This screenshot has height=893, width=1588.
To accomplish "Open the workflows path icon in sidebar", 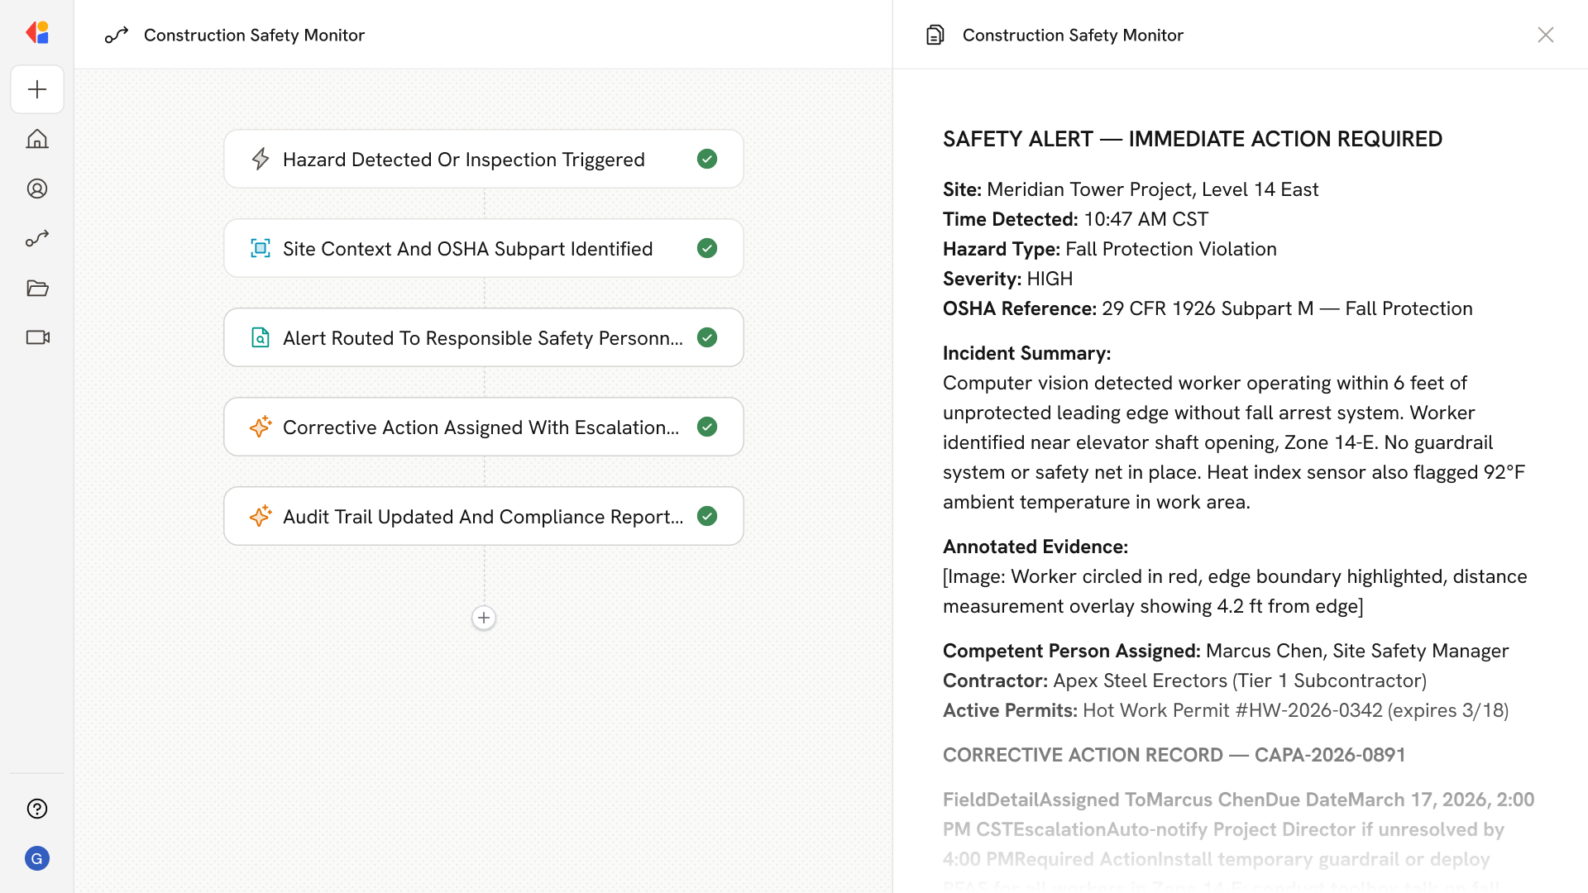I will pos(37,238).
